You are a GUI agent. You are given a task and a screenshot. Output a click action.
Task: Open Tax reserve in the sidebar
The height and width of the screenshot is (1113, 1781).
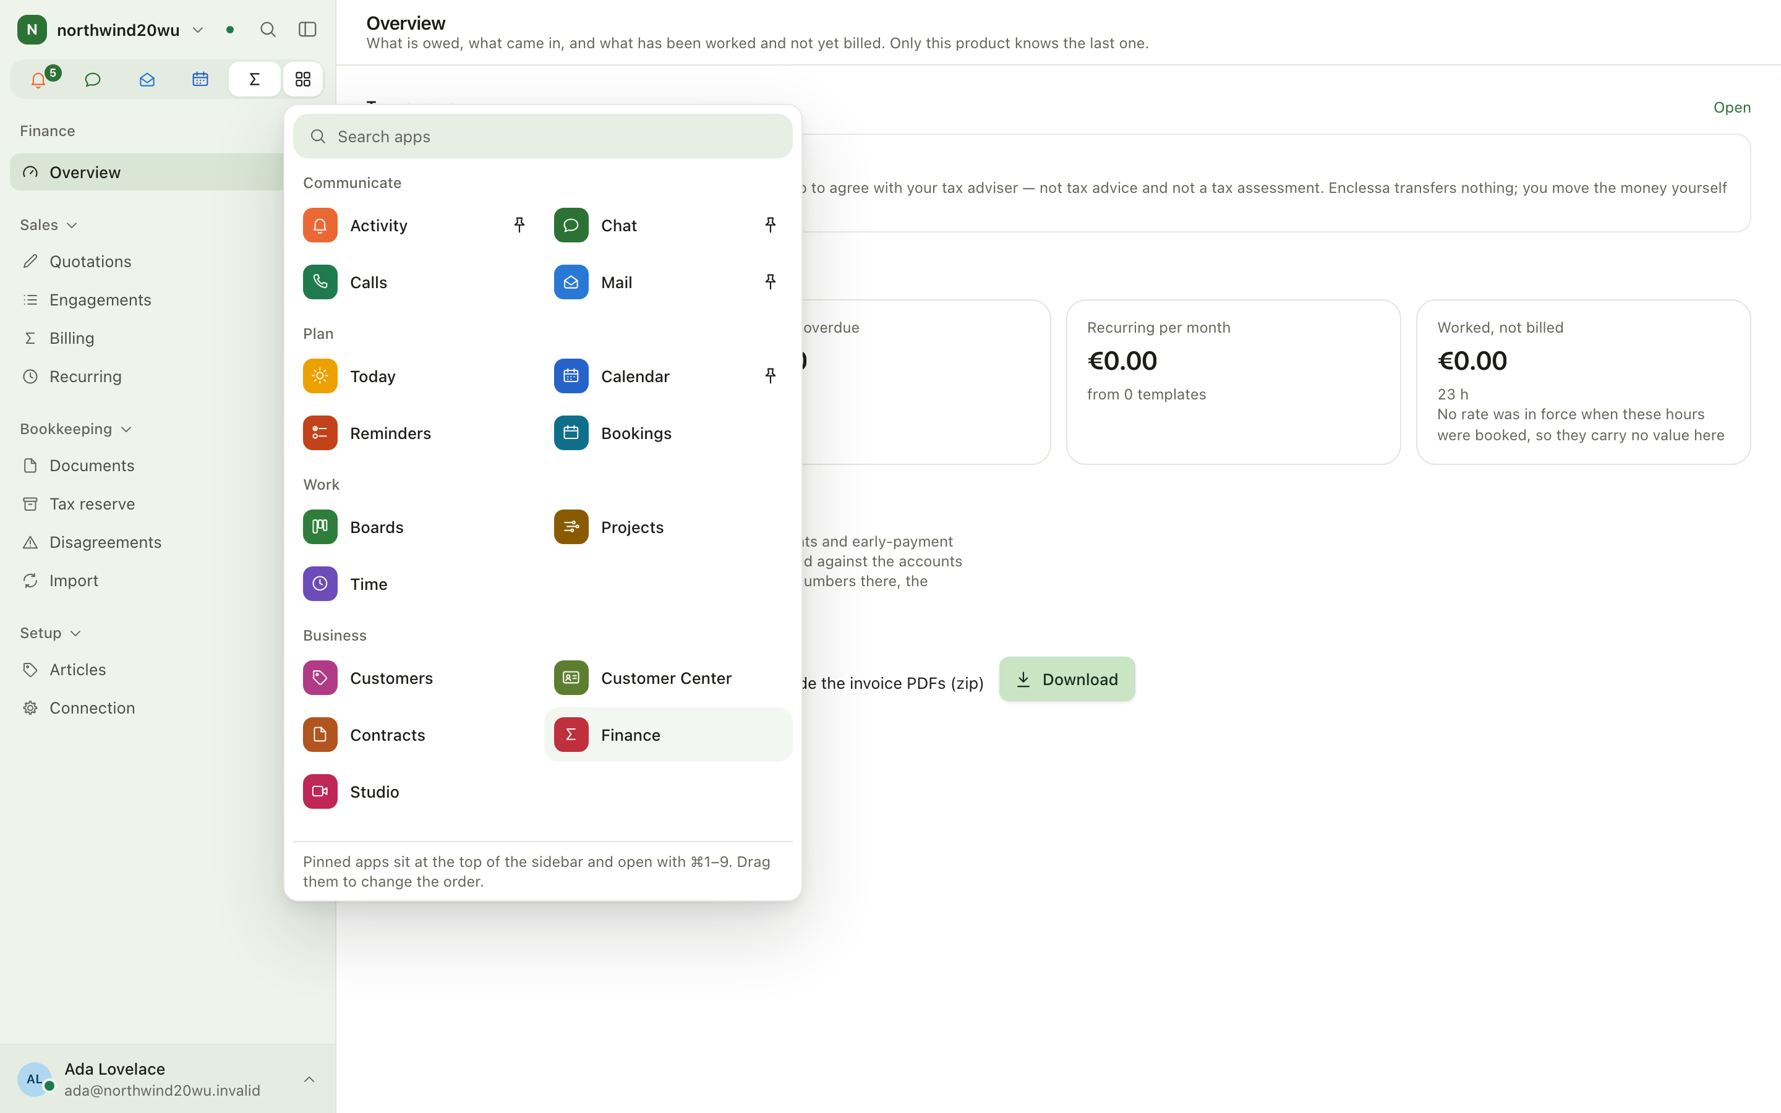(147, 503)
